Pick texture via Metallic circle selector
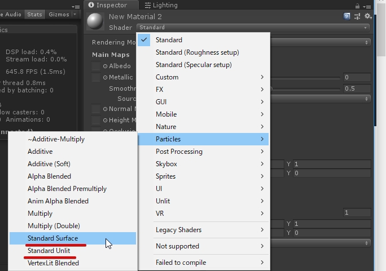386x271 pixels. click(106, 77)
